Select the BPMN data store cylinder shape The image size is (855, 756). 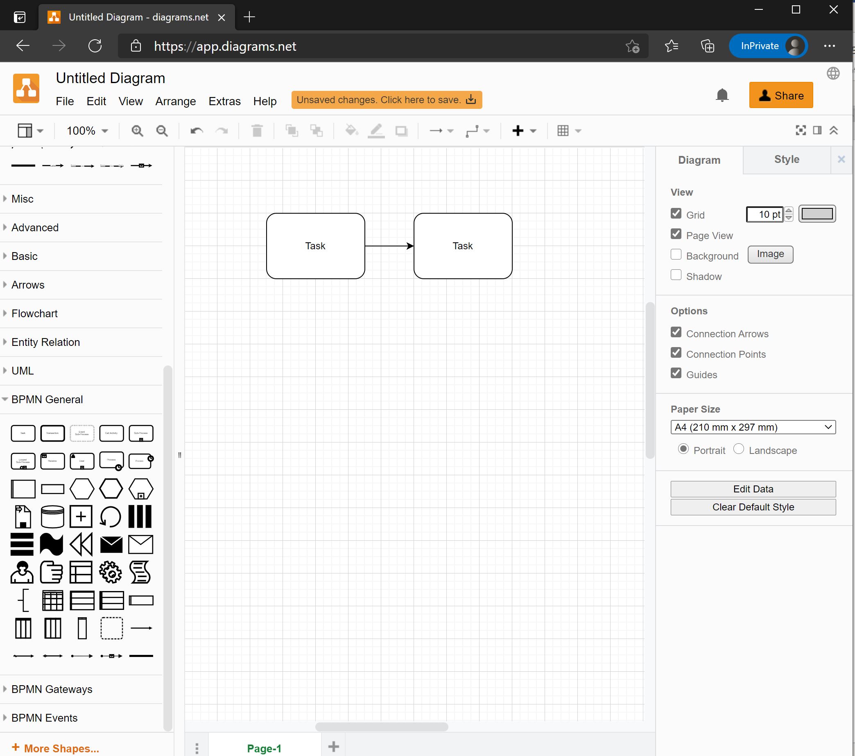52,517
